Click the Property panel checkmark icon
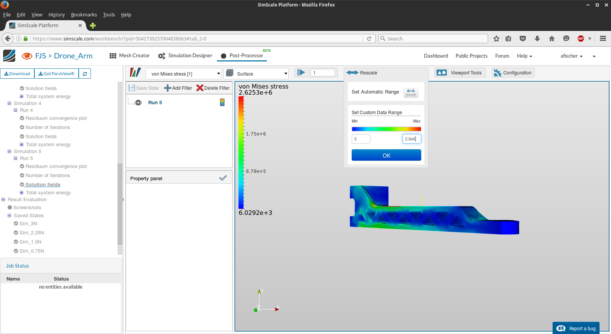Screen dimensions: 611x334 tap(223, 178)
